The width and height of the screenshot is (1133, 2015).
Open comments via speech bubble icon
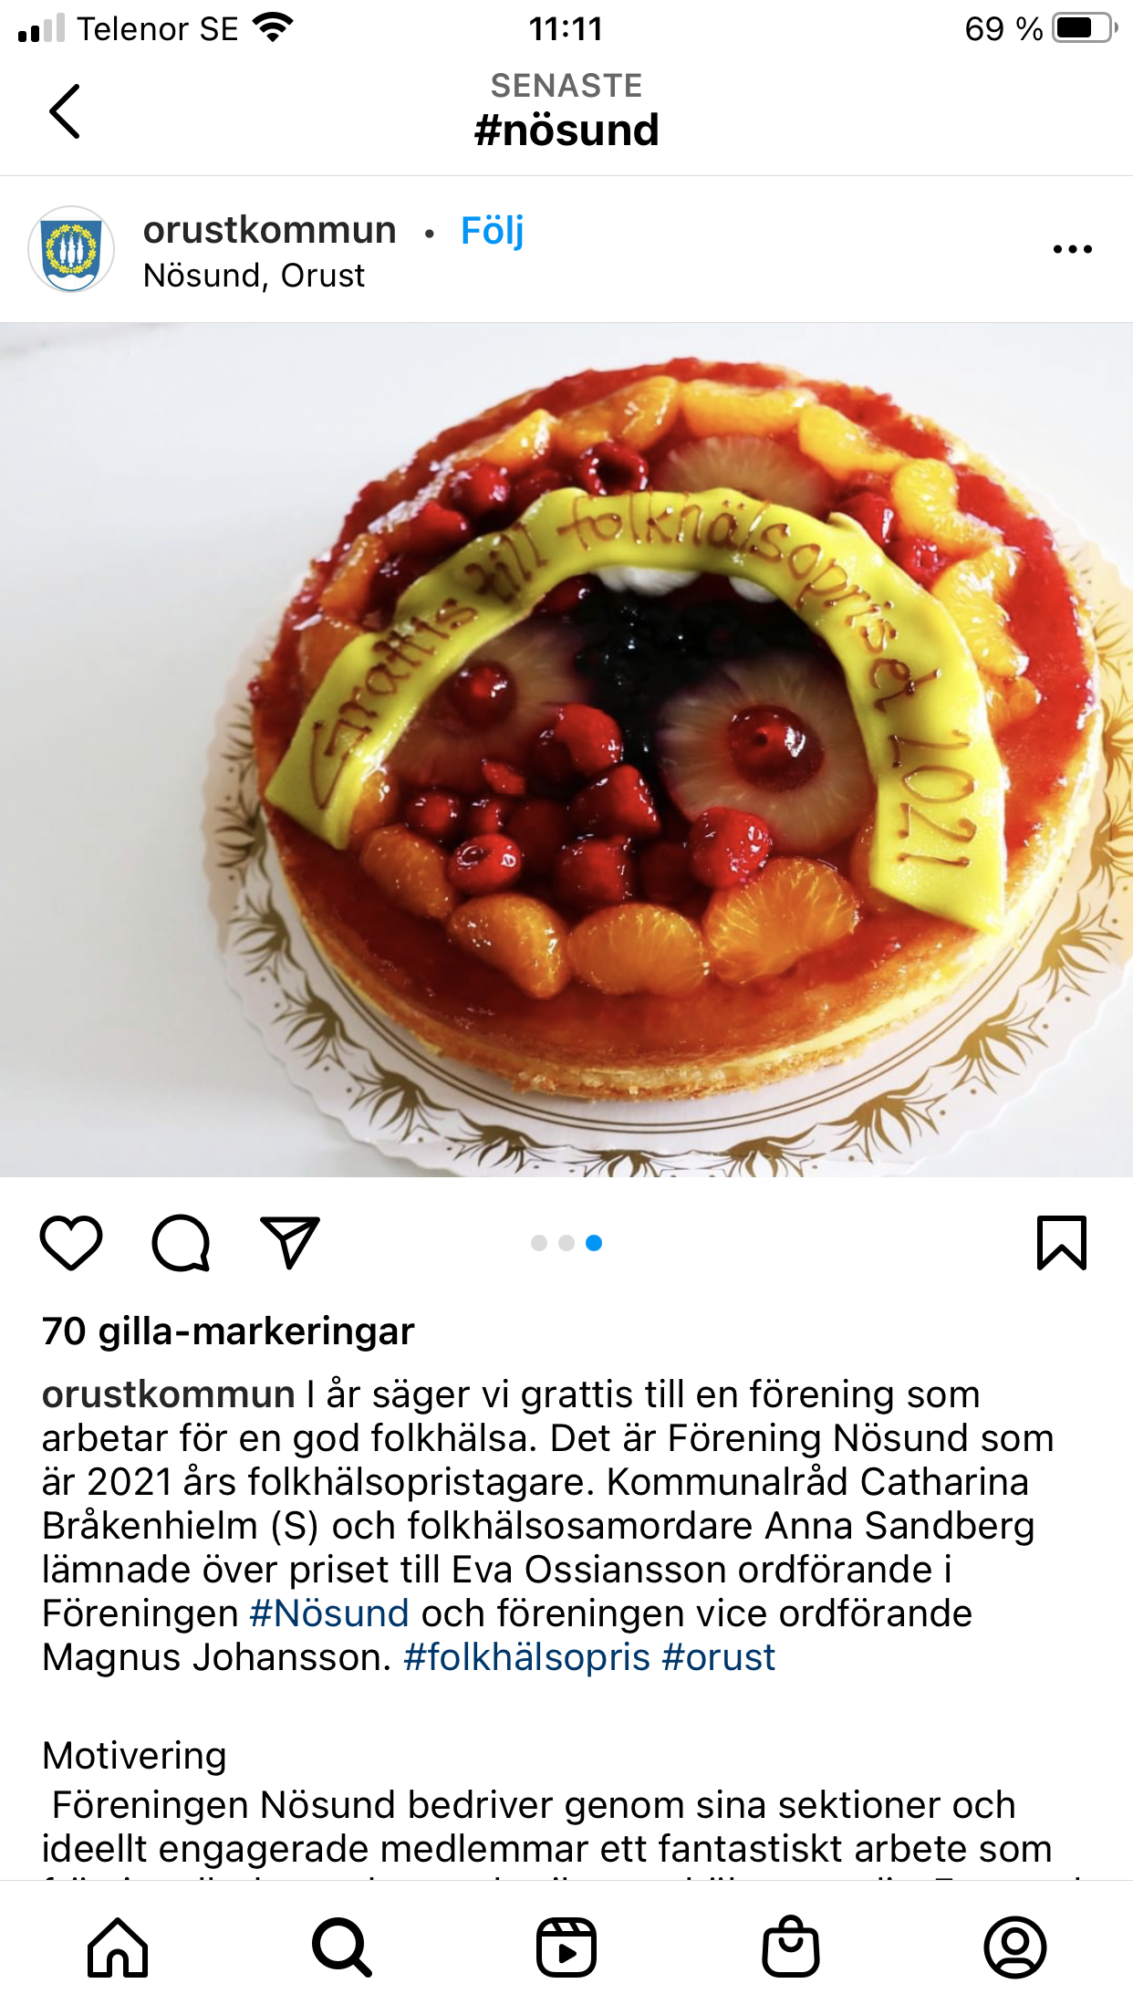181,1243
